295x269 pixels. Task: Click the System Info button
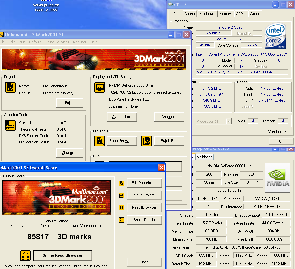[122, 117]
